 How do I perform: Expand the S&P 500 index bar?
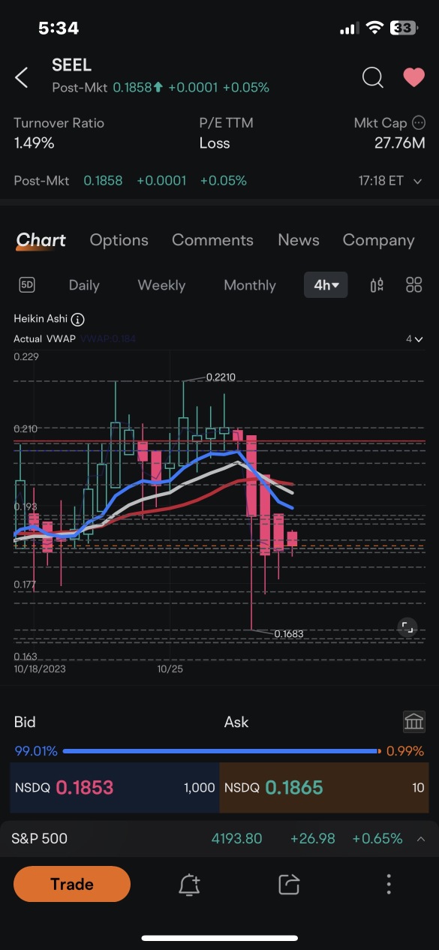pyautogui.click(x=219, y=838)
